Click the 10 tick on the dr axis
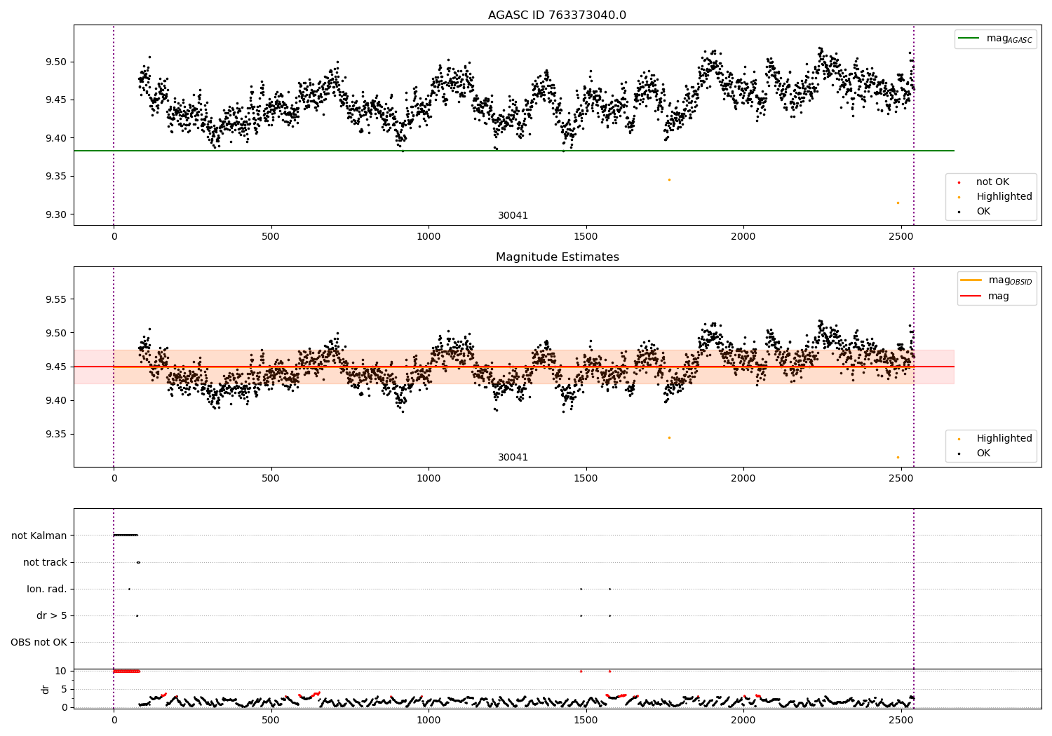1052x736 pixels. point(61,671)
